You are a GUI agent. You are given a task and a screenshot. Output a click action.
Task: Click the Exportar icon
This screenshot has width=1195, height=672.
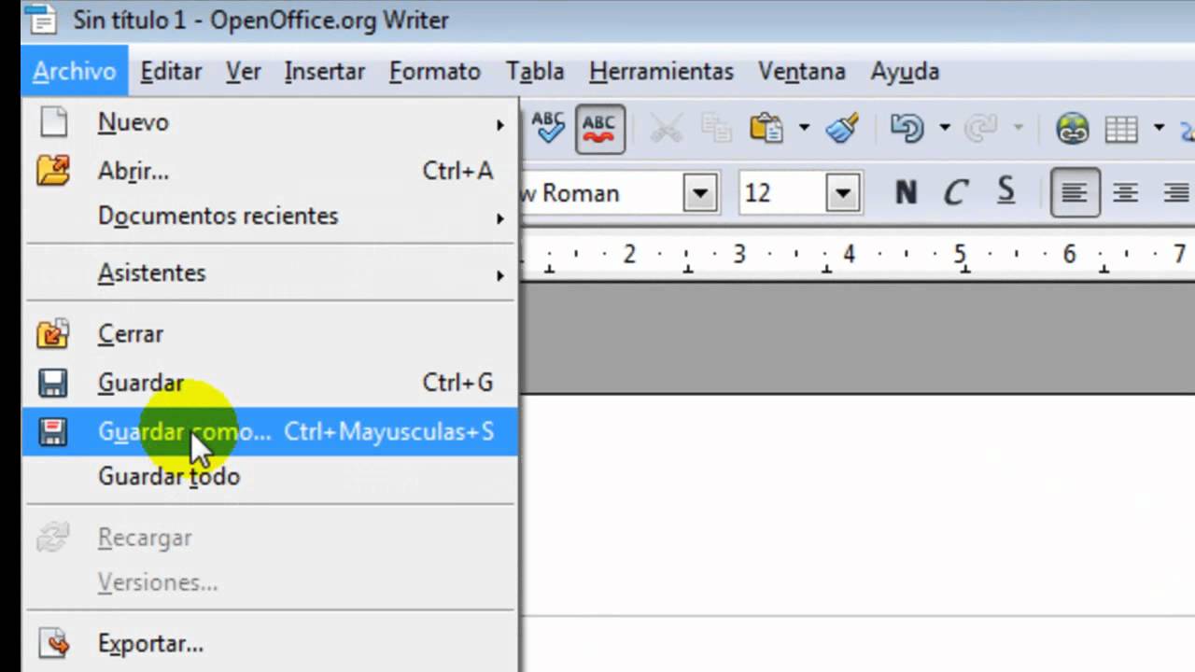pos(54,643)
